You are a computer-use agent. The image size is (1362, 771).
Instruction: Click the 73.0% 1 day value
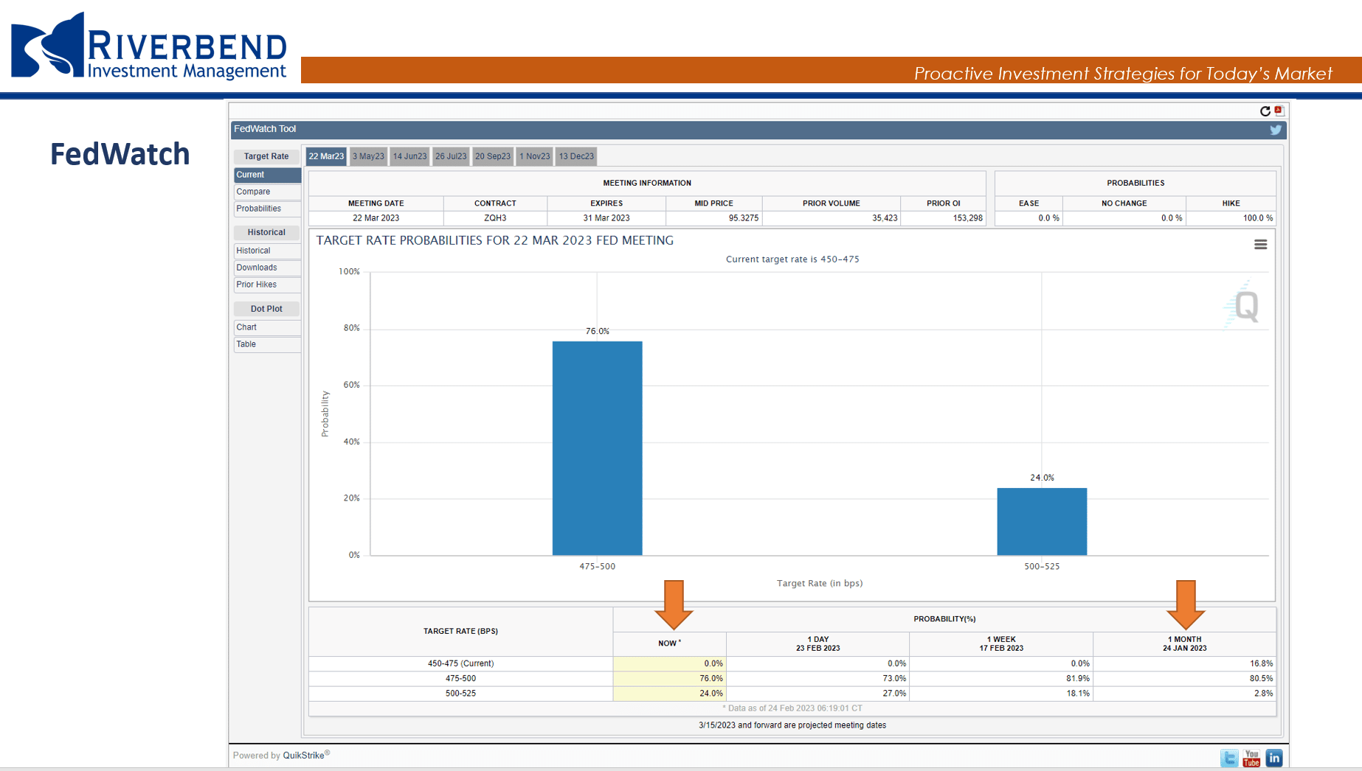click(x=894, y=678)
